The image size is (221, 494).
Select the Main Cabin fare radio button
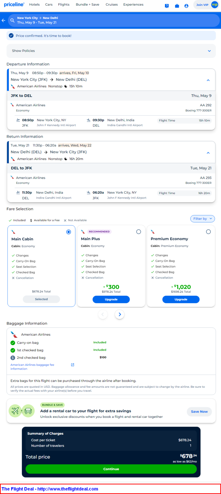[x=69, y=232]
